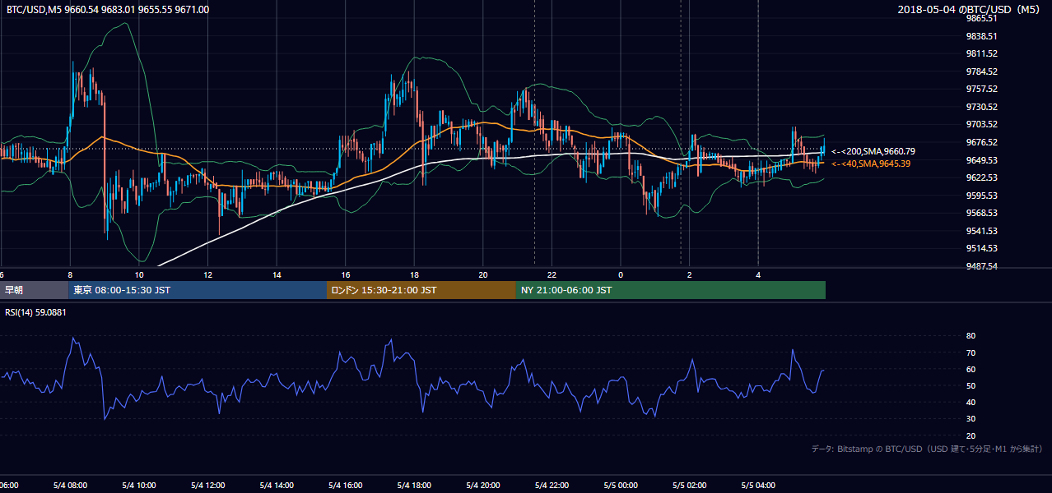This screenshot has height=493, width=1052.
Task: Click the 200 SMA 9660.79 label
Action: 873,151
